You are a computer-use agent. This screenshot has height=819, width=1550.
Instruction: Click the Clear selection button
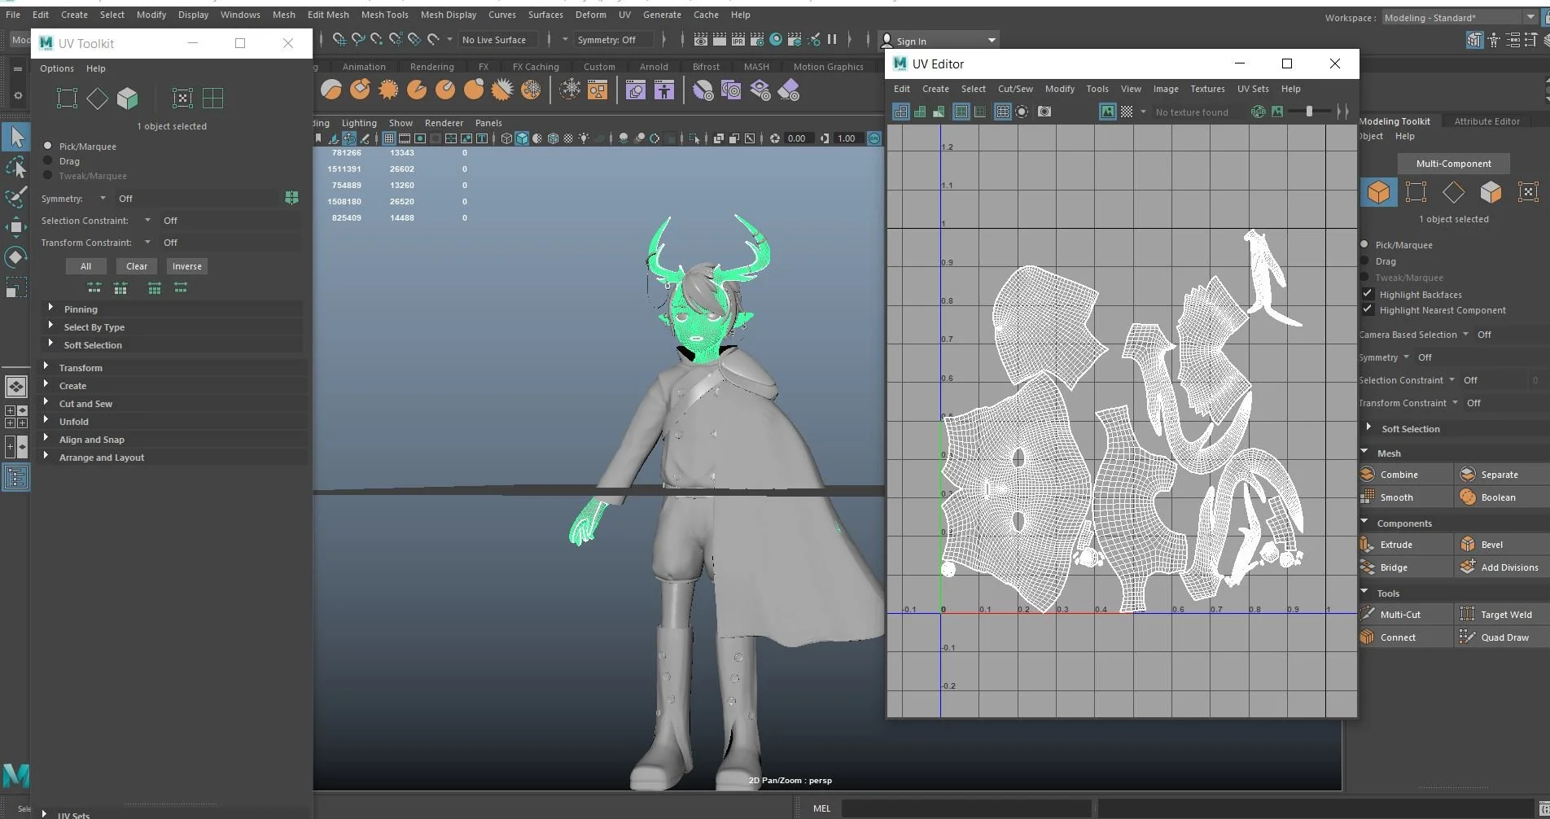[x=137, y=266]
